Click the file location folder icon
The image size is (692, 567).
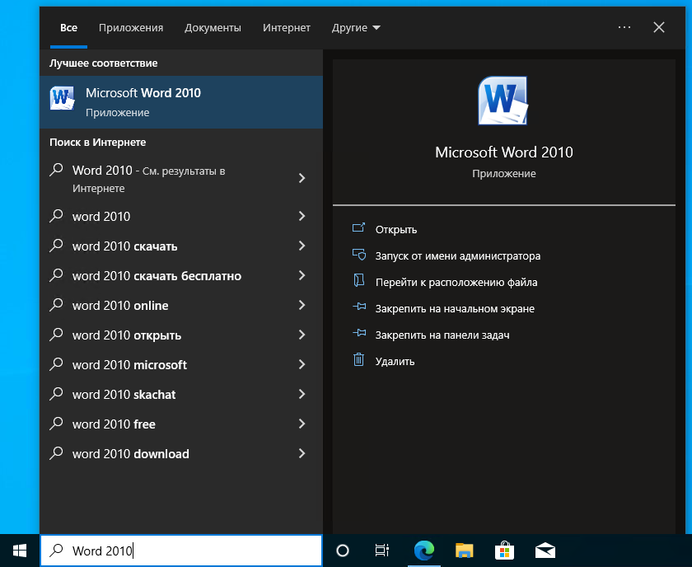tap(359, 280)
